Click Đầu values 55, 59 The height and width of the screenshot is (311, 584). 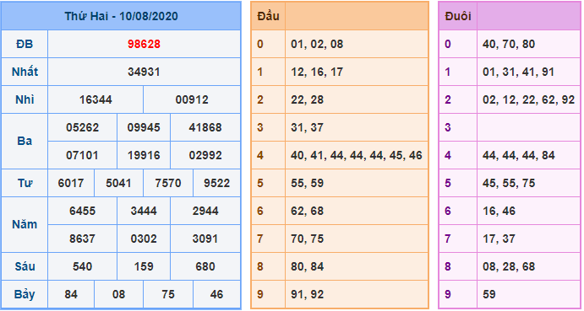(x=308, y=183)
